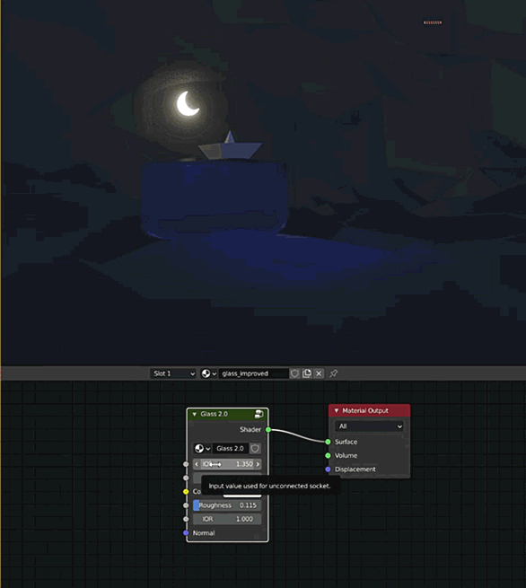
Task: Click the Volume label in Material Output
Action: tap(346, 456)
